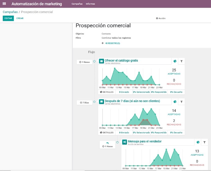
Task: Click Combinar todos los registros filter value
Action: [116, 38]
